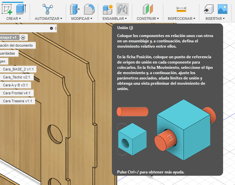Click the Origin 'gen' tree row

4,61
